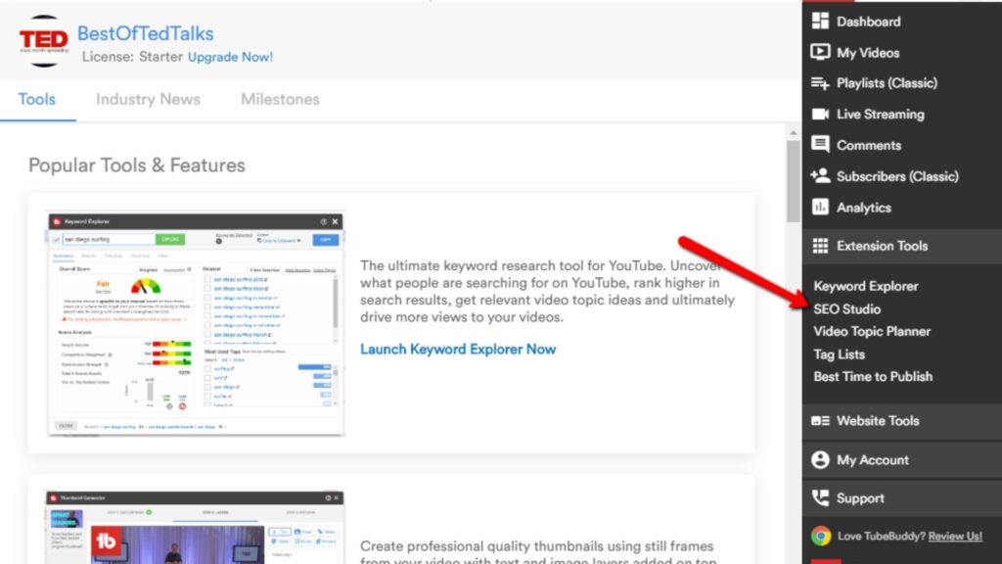1002x564 pixels.
Task: Expand the Website Tools section
Action: [x=901, y=421]
